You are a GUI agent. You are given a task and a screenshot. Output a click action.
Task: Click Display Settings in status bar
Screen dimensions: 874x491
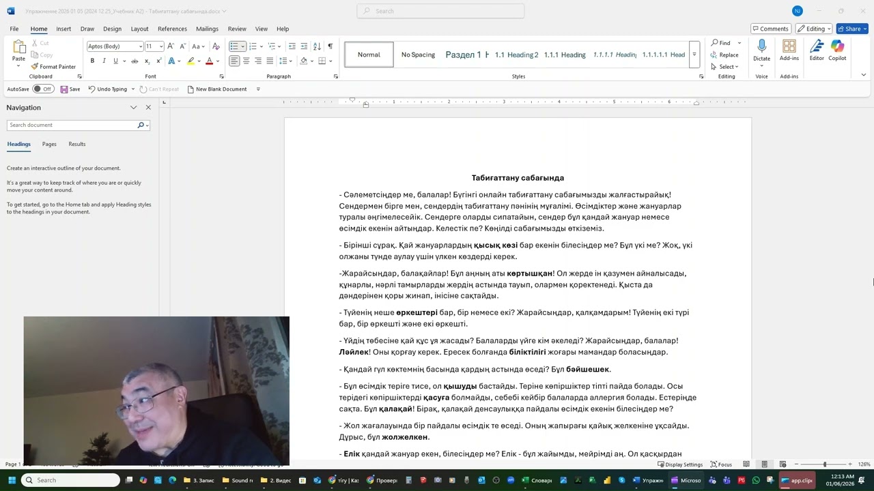(680, 464)
